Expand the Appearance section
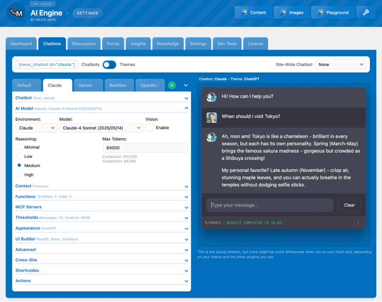Viewport: 382px width, 302px height. pyautogui.click(x=101, y=228)
